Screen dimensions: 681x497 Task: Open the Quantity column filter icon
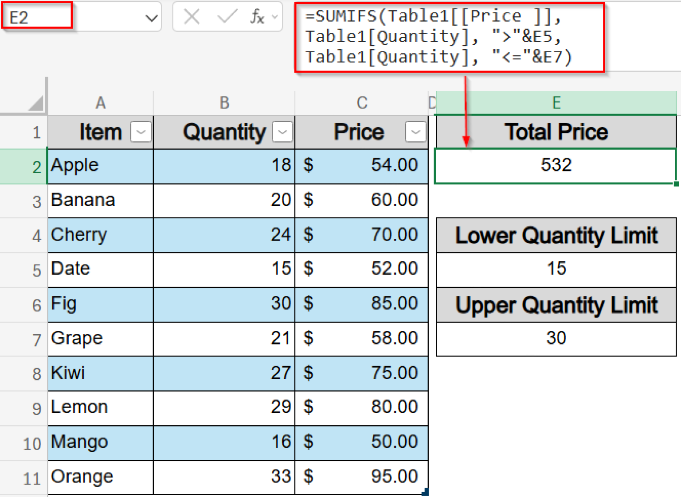click(x=282, y=132)
